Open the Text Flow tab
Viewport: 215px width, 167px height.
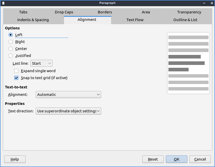coord(135,20)
